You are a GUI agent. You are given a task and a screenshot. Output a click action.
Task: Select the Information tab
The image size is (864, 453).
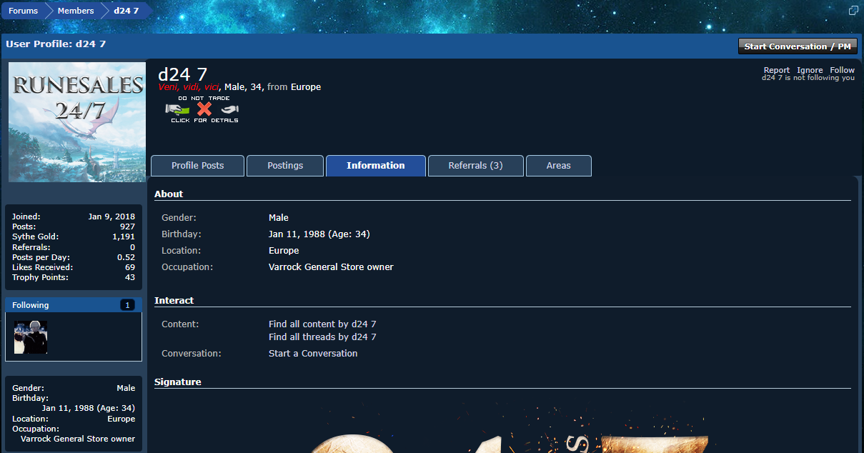(376, 166)
